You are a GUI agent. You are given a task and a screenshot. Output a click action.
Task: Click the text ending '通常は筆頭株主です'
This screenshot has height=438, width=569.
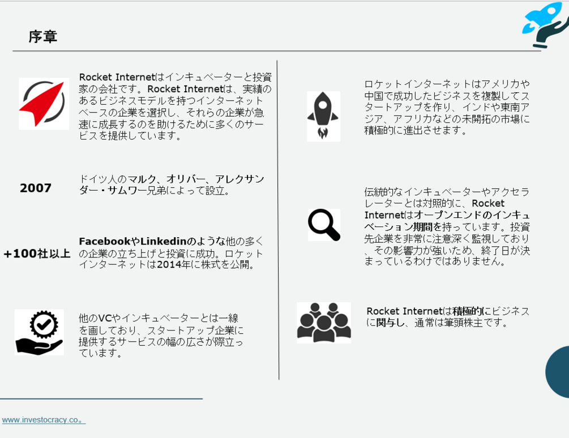coord(448,316)
